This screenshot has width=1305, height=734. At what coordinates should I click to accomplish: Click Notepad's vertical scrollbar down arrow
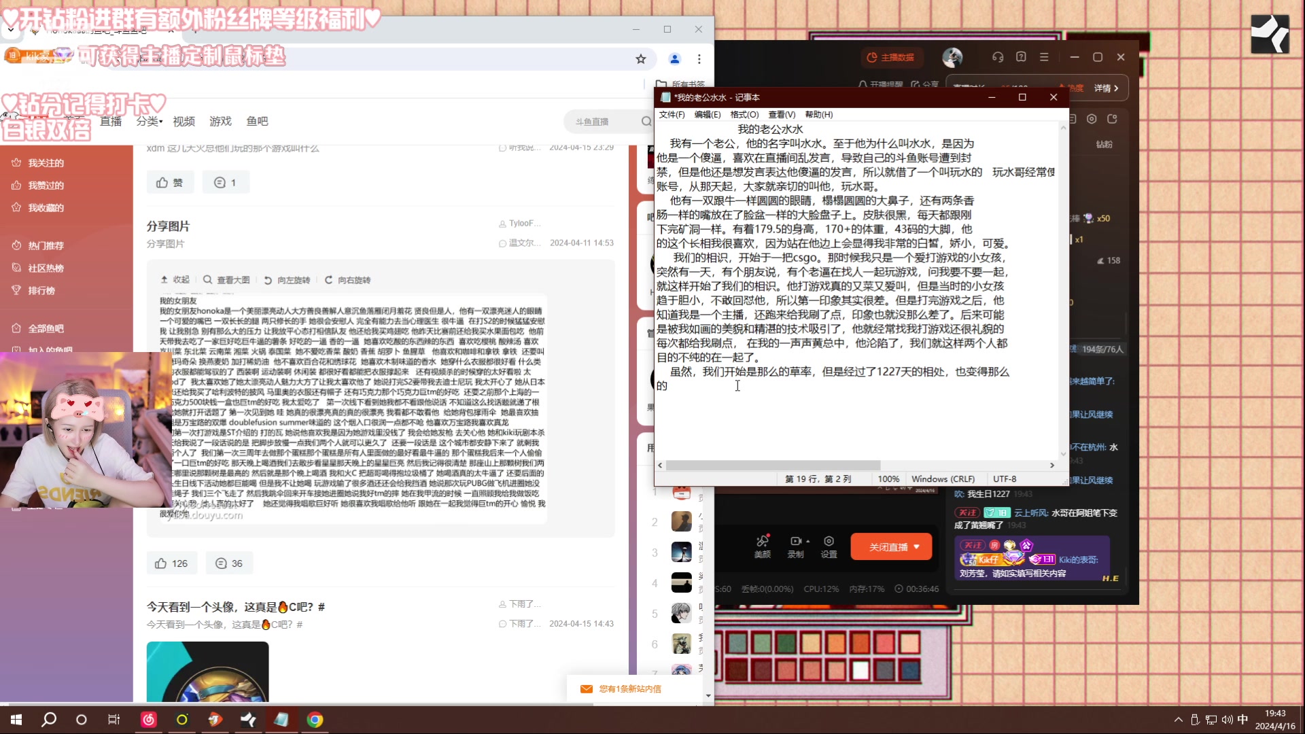1063,453
